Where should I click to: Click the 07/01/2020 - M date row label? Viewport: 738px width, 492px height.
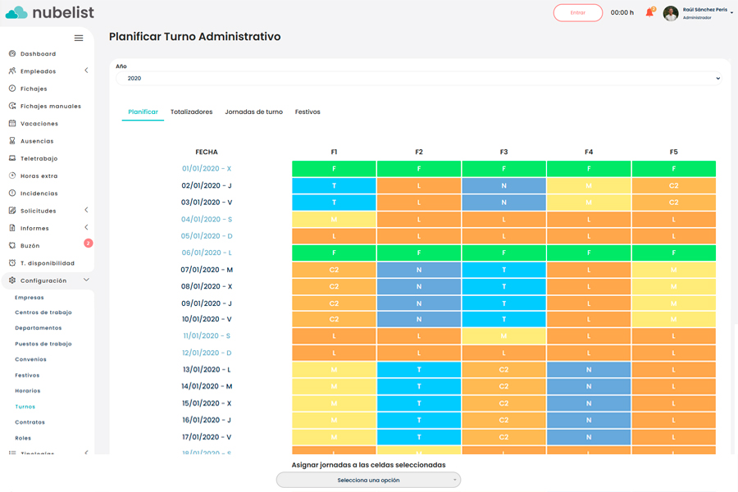[x=207, y=270]
